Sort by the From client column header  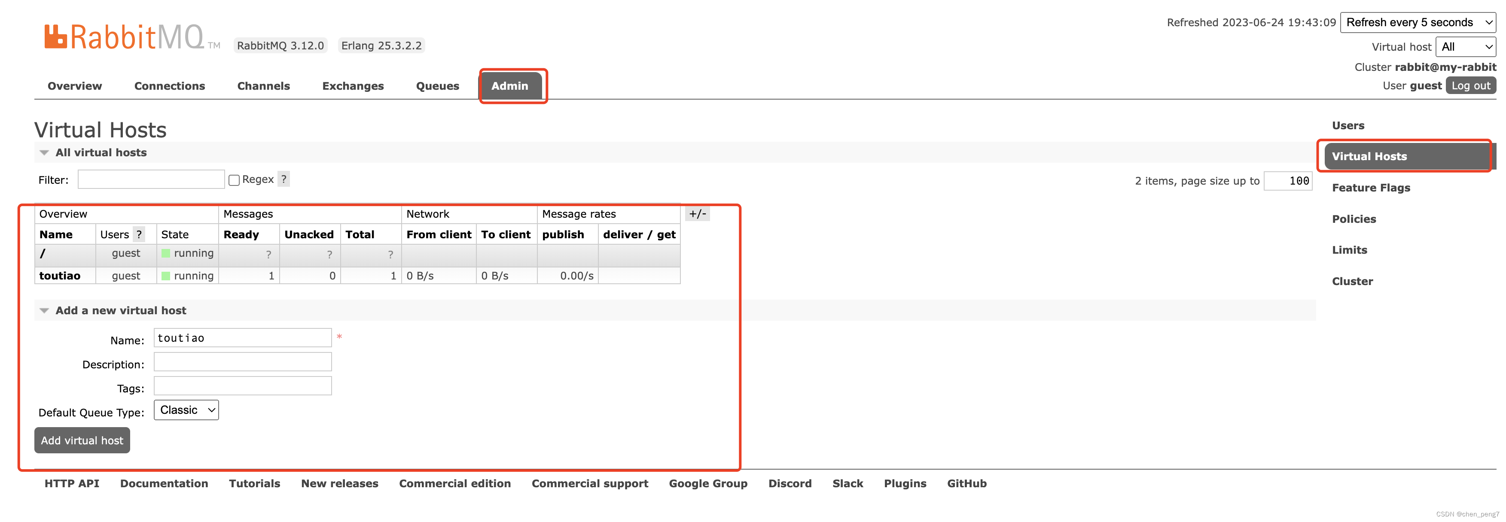(439, 234)
